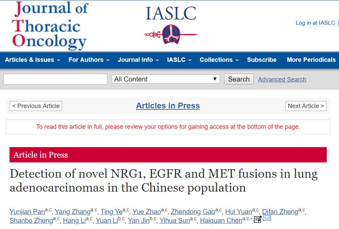Go to the Next Article
This screenshot has height=229, width=339.
click(306, 106)
